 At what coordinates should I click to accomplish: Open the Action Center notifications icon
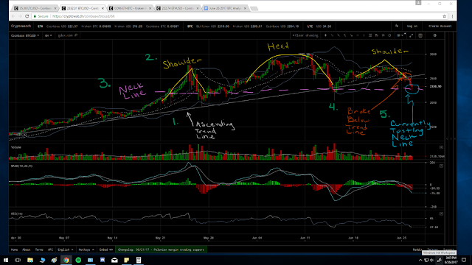(464, 260)
